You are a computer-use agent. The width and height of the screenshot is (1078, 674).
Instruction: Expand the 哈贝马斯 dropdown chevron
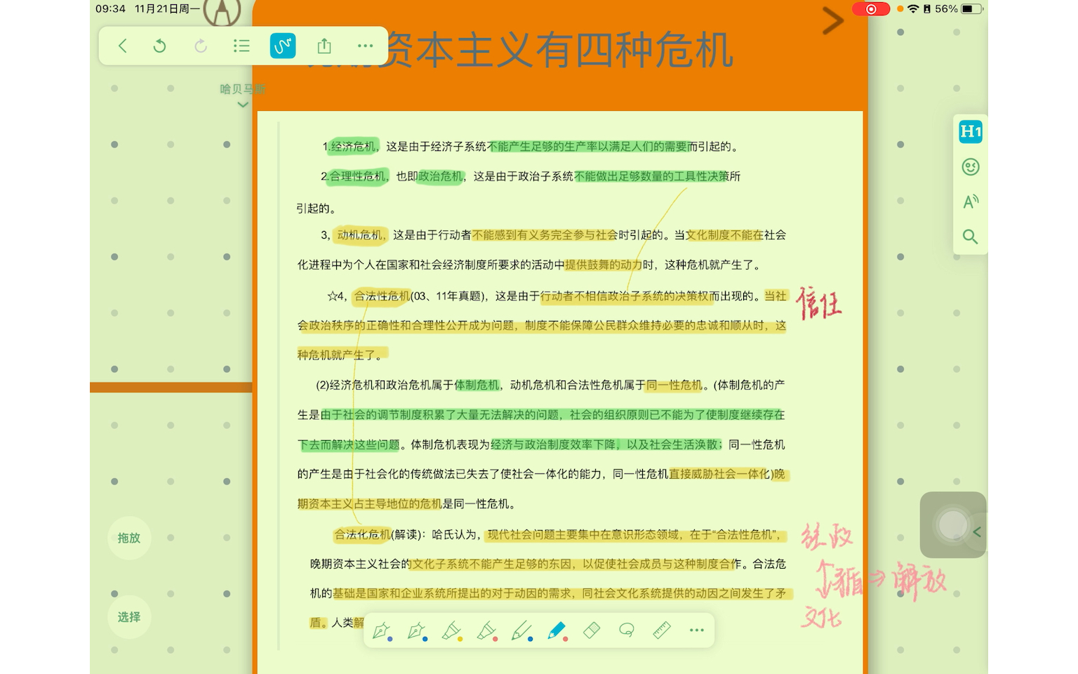(243, 105)
